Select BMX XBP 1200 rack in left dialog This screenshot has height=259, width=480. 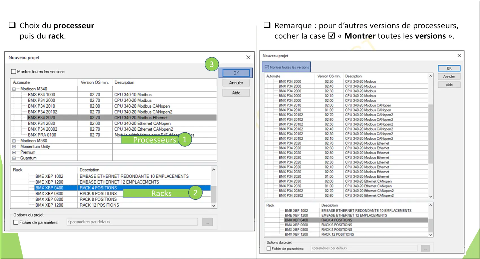pos(49,205)
